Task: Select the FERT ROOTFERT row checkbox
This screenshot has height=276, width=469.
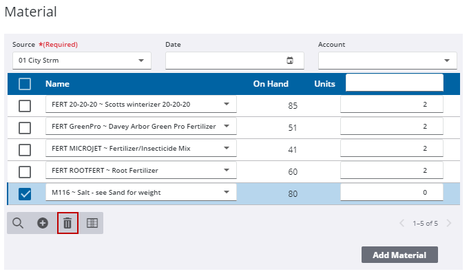Action: [25, 171]
